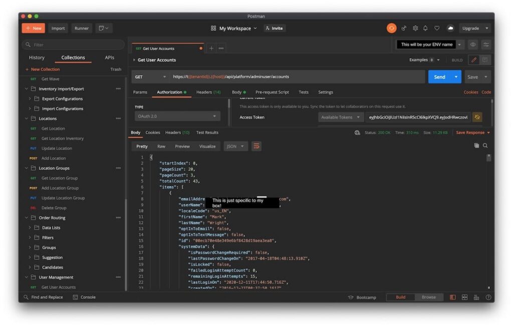Viewport: 513px width, 327px height.
Task: Switch to two-pane layout icon
Action: 464,297
